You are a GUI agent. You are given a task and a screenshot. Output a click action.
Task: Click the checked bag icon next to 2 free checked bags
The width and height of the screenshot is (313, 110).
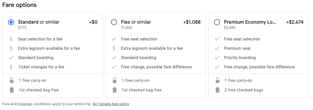218,90
